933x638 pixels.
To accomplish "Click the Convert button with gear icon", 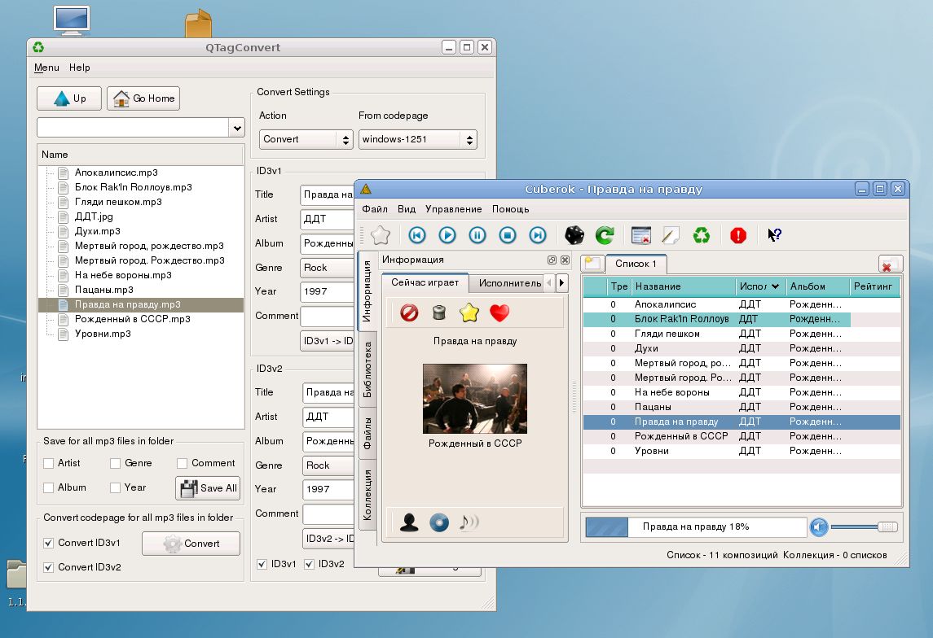I will tap(191, 544).
